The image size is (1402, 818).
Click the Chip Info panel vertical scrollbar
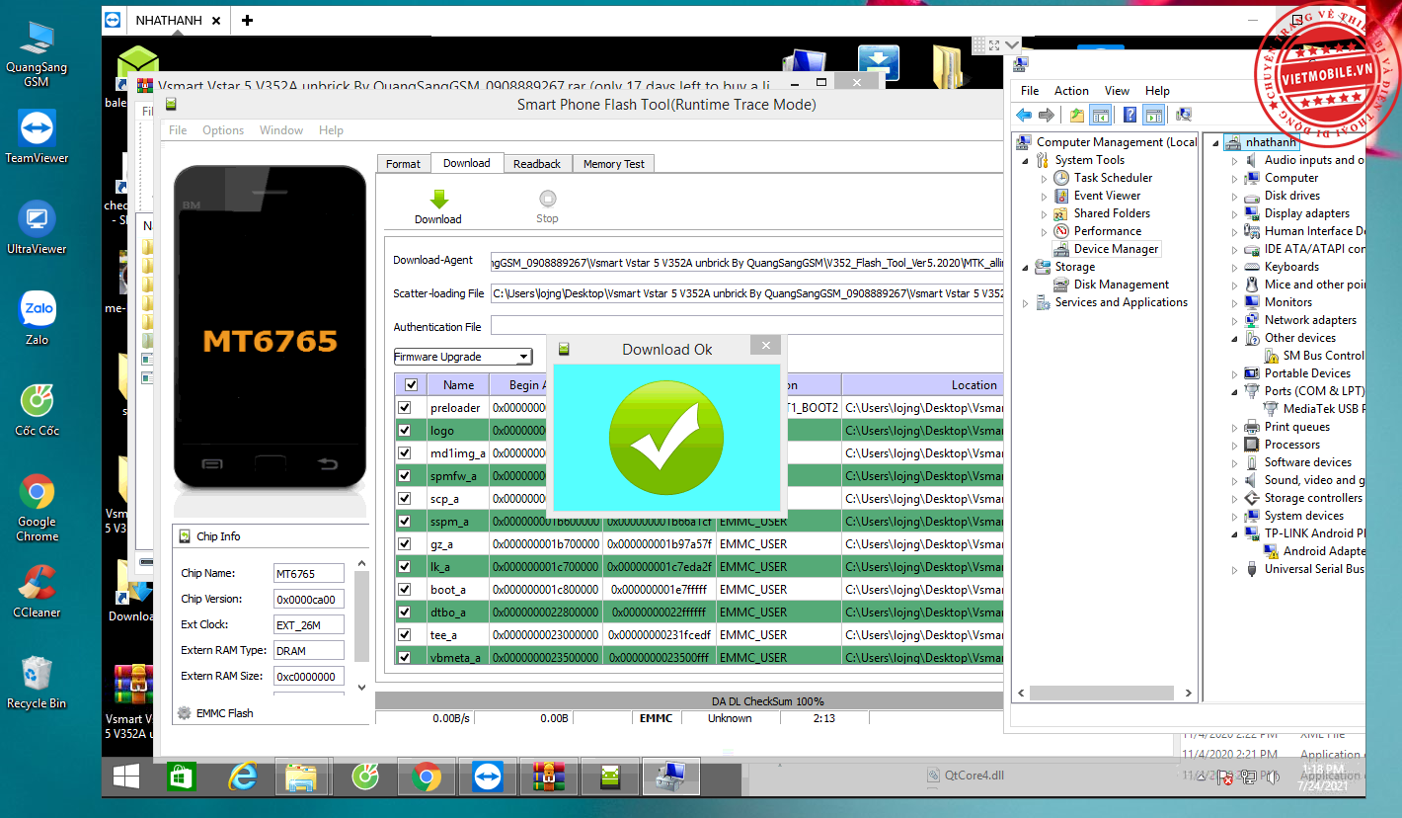(x=361, y=624)
